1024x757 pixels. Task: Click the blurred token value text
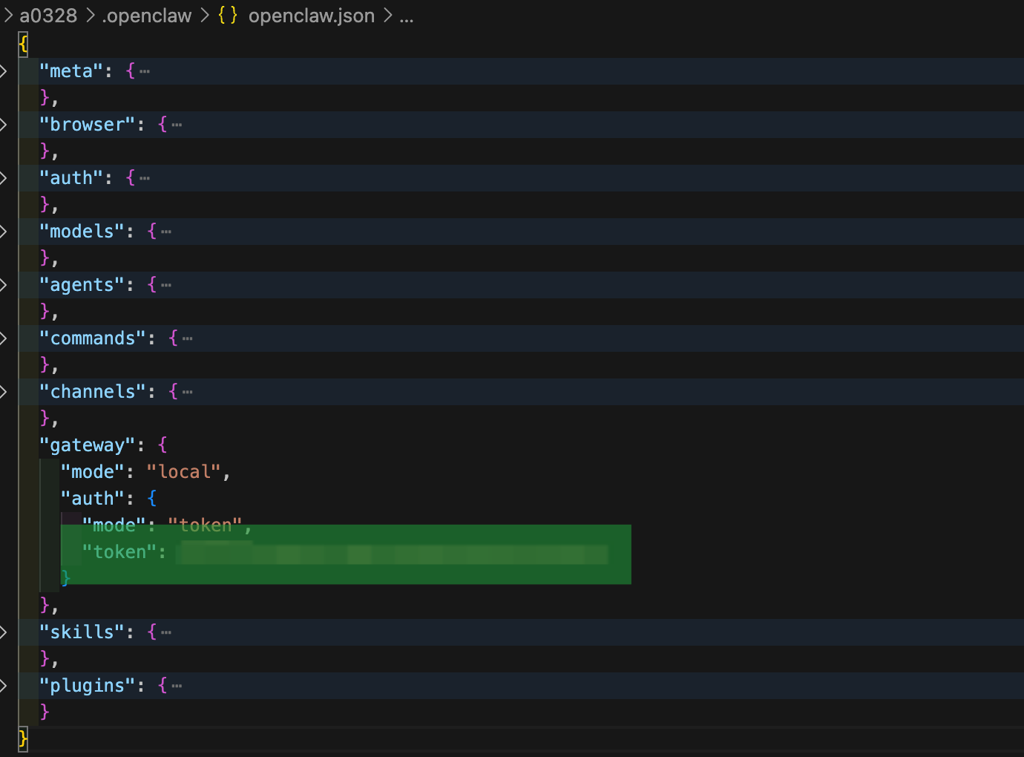click(x=392, y=554)
